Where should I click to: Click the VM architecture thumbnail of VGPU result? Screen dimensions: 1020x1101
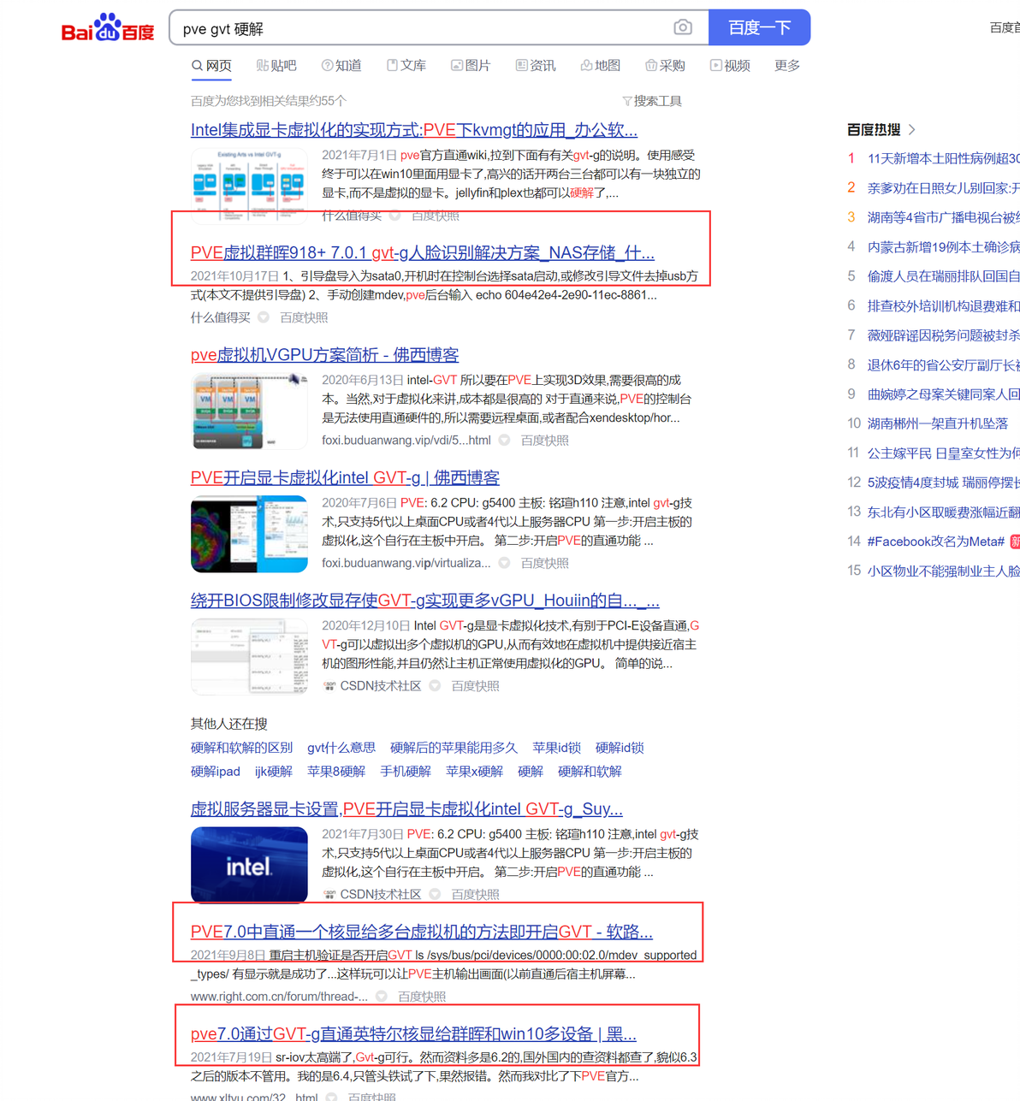(x=249, y=411)
